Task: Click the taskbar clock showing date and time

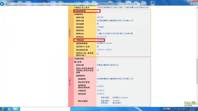Action: (x=193, y=109)
